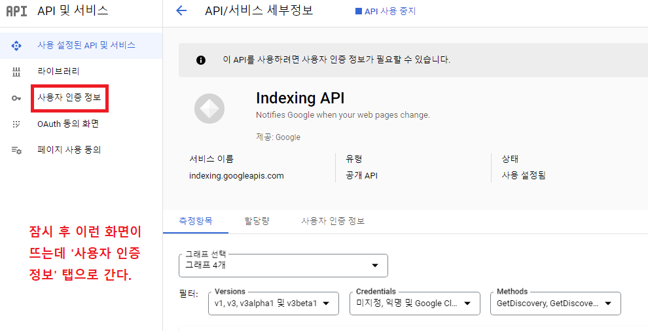Image resolution: width=648 pixels, height=331 pixels.
Task: Click the indexing.googleapis.com service name
Action: click(x=236, y=175)
